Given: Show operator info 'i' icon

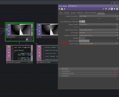Looking at the screenshot, I should point(65,9).
